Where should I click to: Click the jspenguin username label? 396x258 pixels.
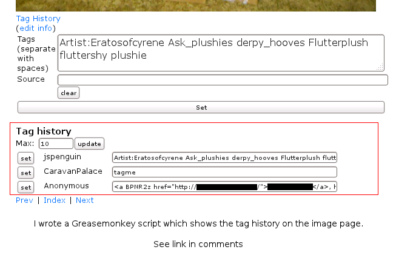[62, 157]
